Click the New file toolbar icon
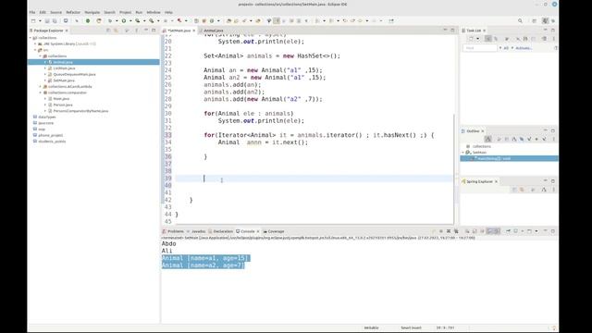 click(33, 20)
